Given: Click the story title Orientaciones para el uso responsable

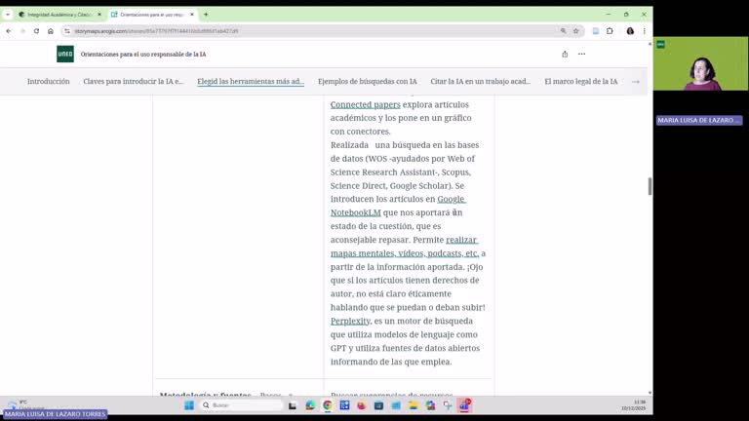Looking at the screenshot, I should pos(143,55).
